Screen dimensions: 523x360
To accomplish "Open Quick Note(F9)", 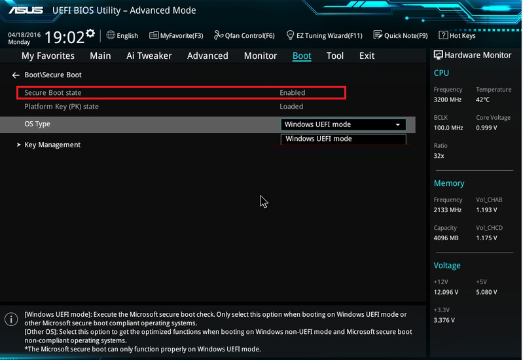I will point(400,35).
